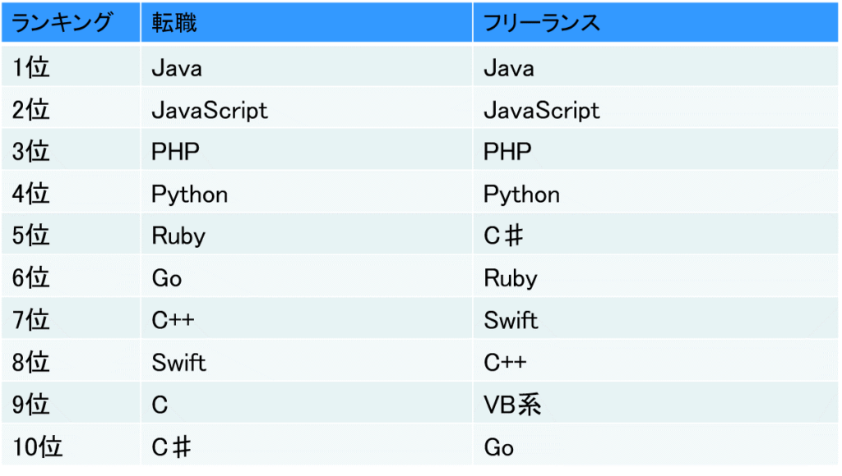This screenshot has height=476, width=842.
Task: Select Python in the フリーランス column
Action: [521, 195]
